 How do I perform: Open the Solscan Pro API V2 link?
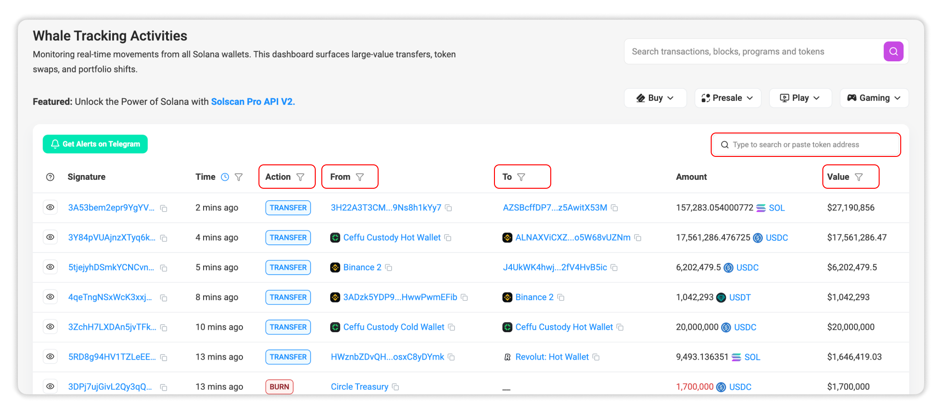point(253,102)
